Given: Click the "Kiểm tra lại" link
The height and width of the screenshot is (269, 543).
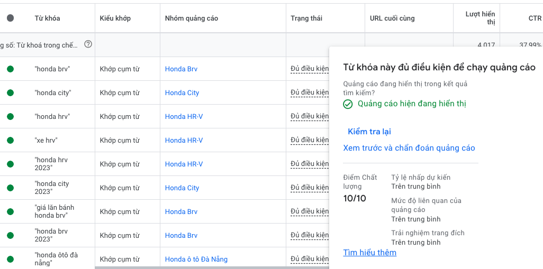Looking at the screenshot, I should 369,132.
